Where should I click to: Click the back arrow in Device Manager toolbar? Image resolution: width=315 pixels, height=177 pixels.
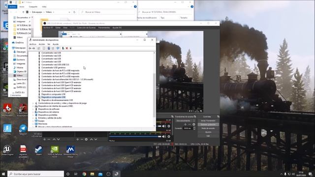click(30, 48)
